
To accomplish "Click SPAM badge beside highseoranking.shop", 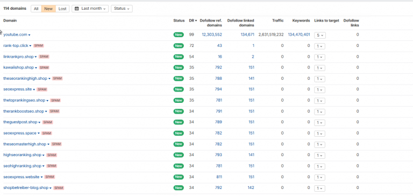I will [x=52, y=155].
